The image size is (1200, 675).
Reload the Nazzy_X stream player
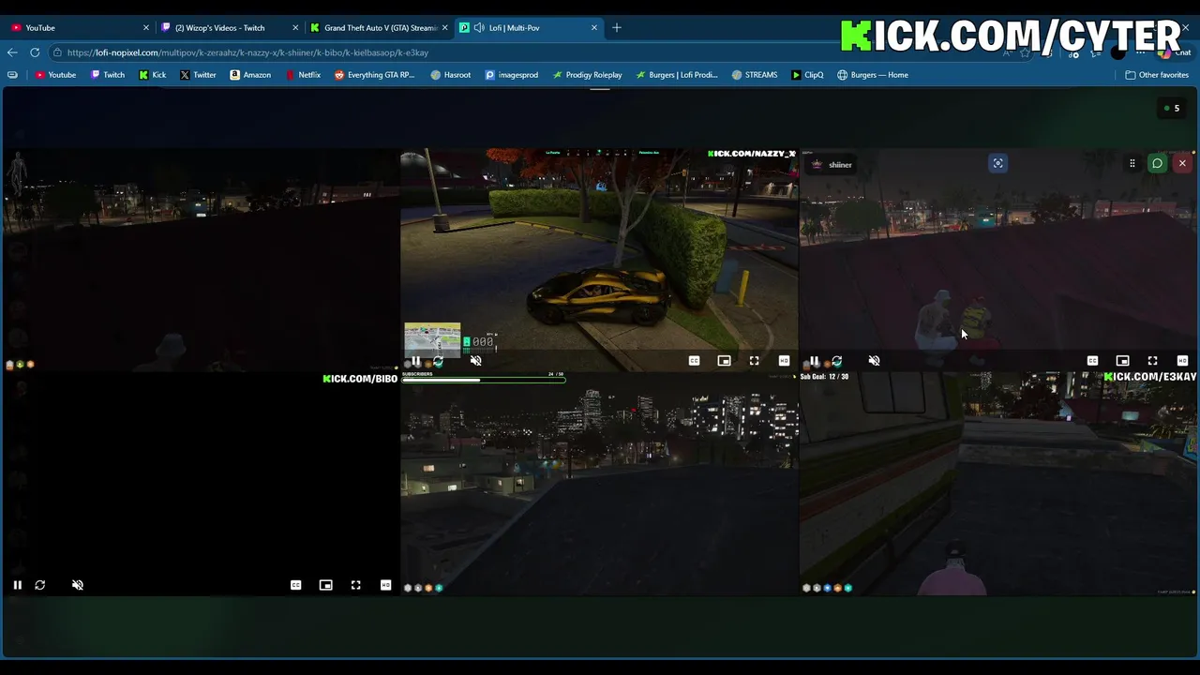point(438,361)
